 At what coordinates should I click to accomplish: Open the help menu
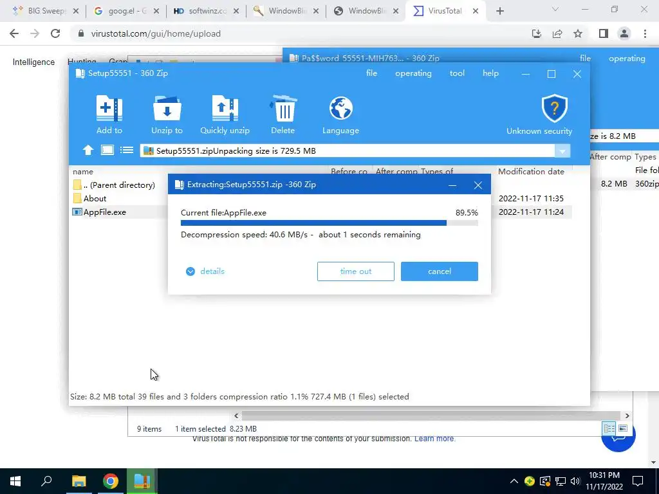coord(490,73)
